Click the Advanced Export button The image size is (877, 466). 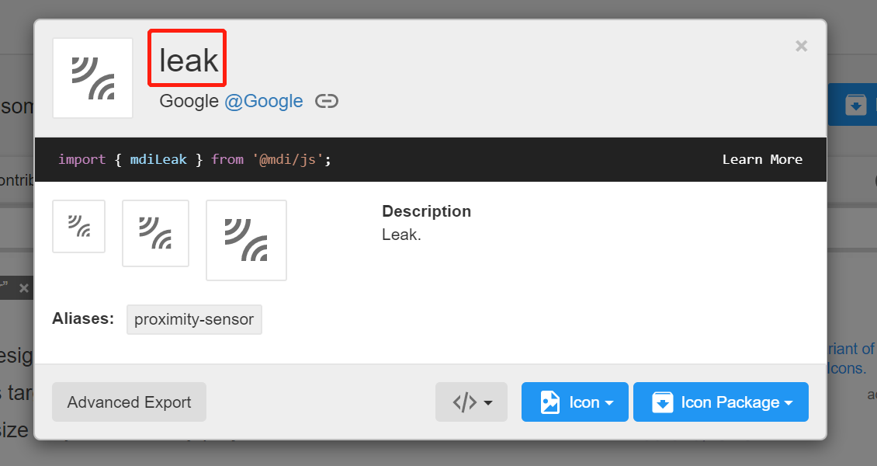129,402
